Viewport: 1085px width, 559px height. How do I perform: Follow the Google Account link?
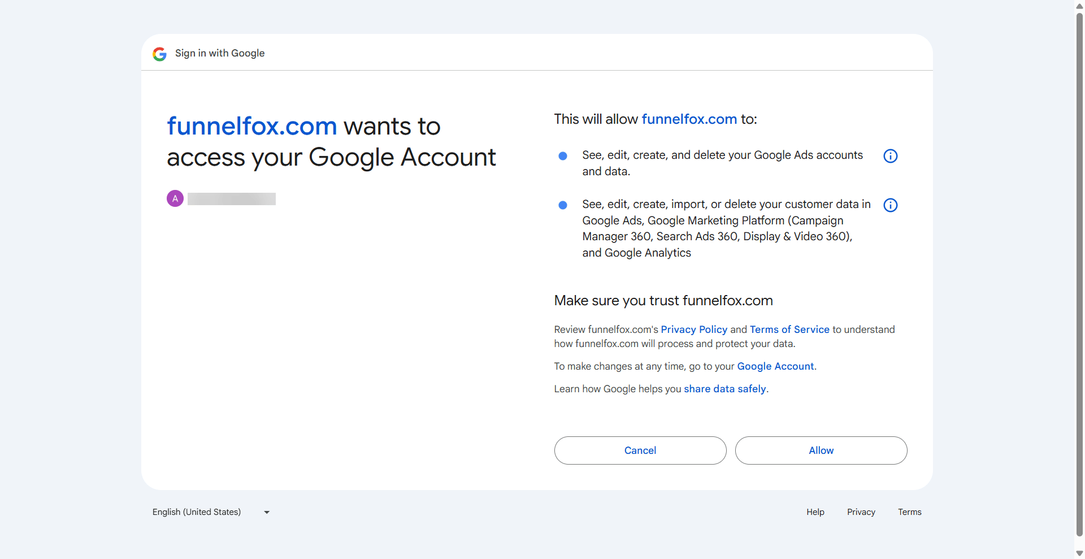(x=775, y=366)
